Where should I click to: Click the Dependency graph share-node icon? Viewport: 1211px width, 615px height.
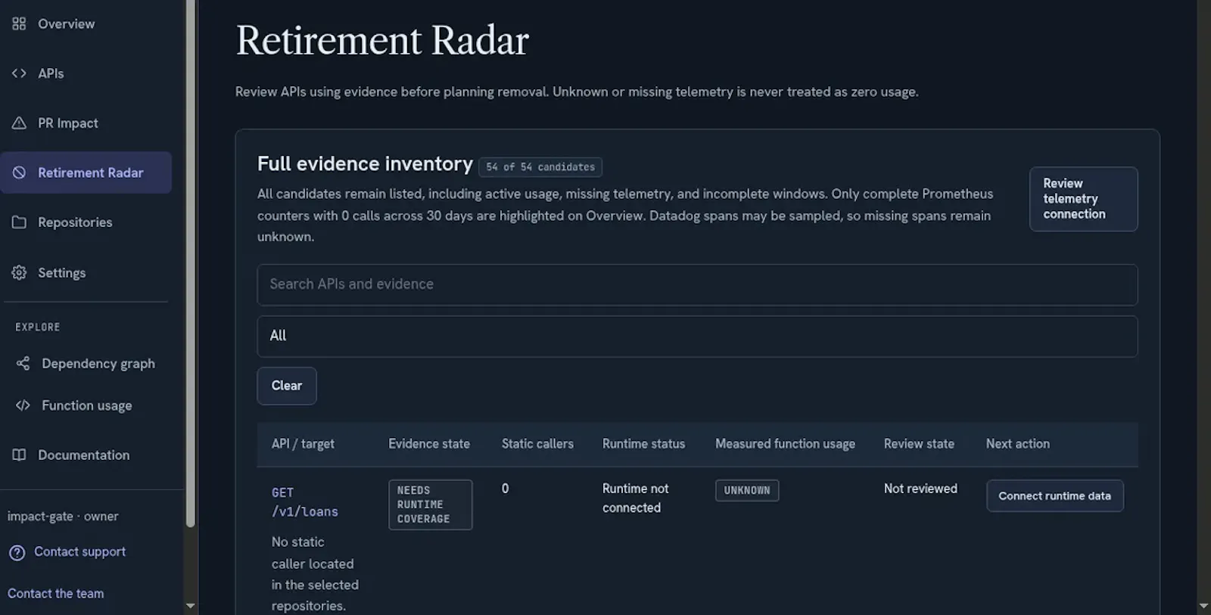pyautogui.click(x=23, y=364)
